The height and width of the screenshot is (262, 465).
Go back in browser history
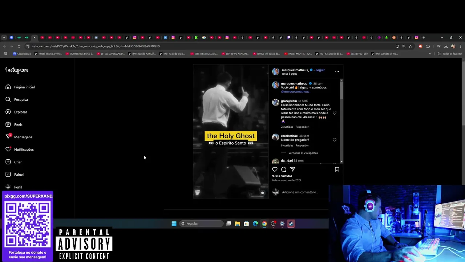[x=4, y=46]
